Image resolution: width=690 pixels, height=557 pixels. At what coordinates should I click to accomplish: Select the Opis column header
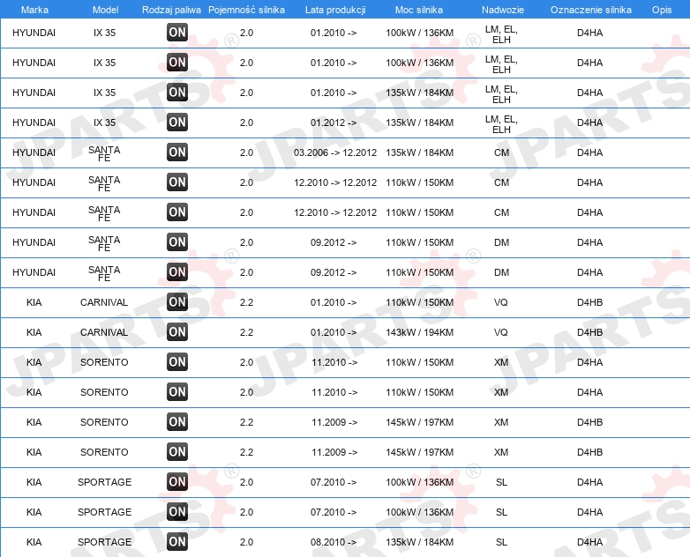point(662,10)
